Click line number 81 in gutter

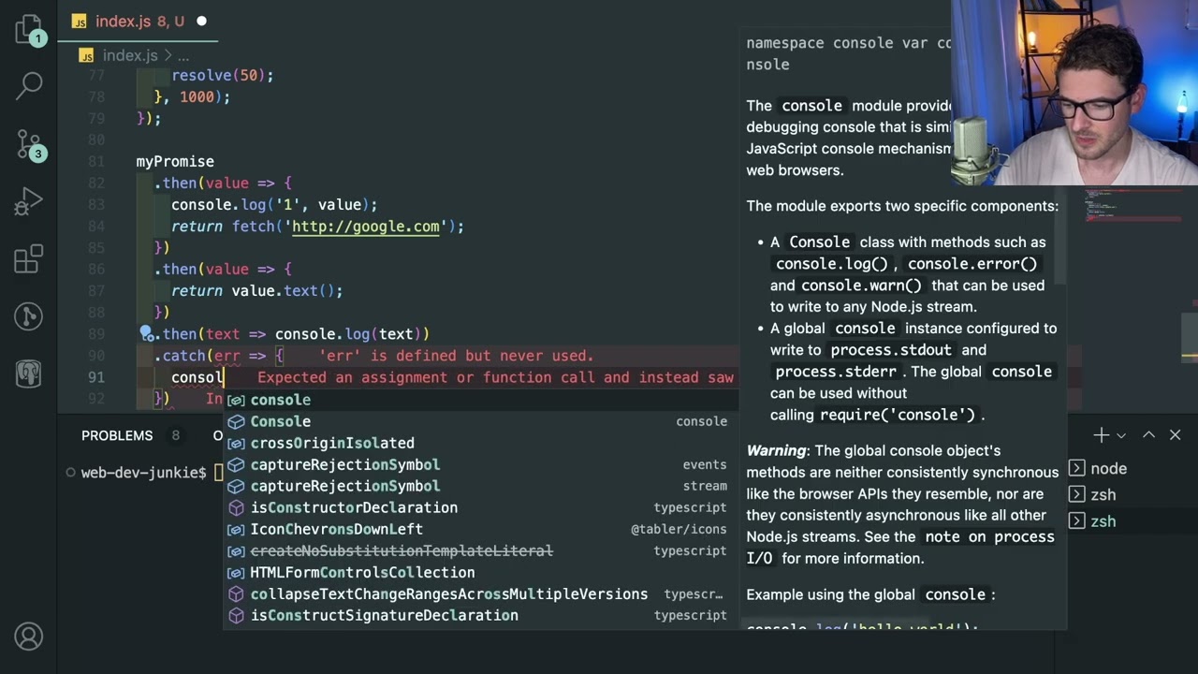pos(95,162)
